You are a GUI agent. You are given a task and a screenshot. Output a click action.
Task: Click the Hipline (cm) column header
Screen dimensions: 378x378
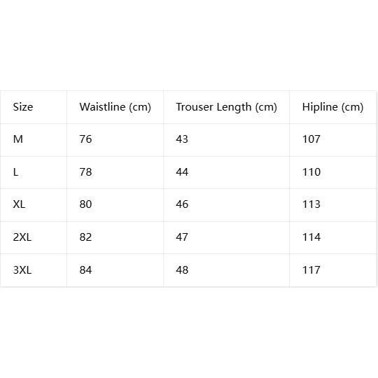(332, 107)
